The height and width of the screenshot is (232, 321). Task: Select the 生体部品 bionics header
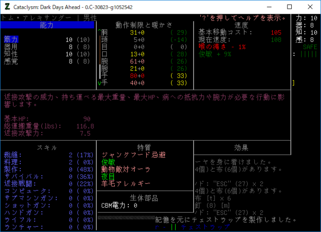coord(145,198)
